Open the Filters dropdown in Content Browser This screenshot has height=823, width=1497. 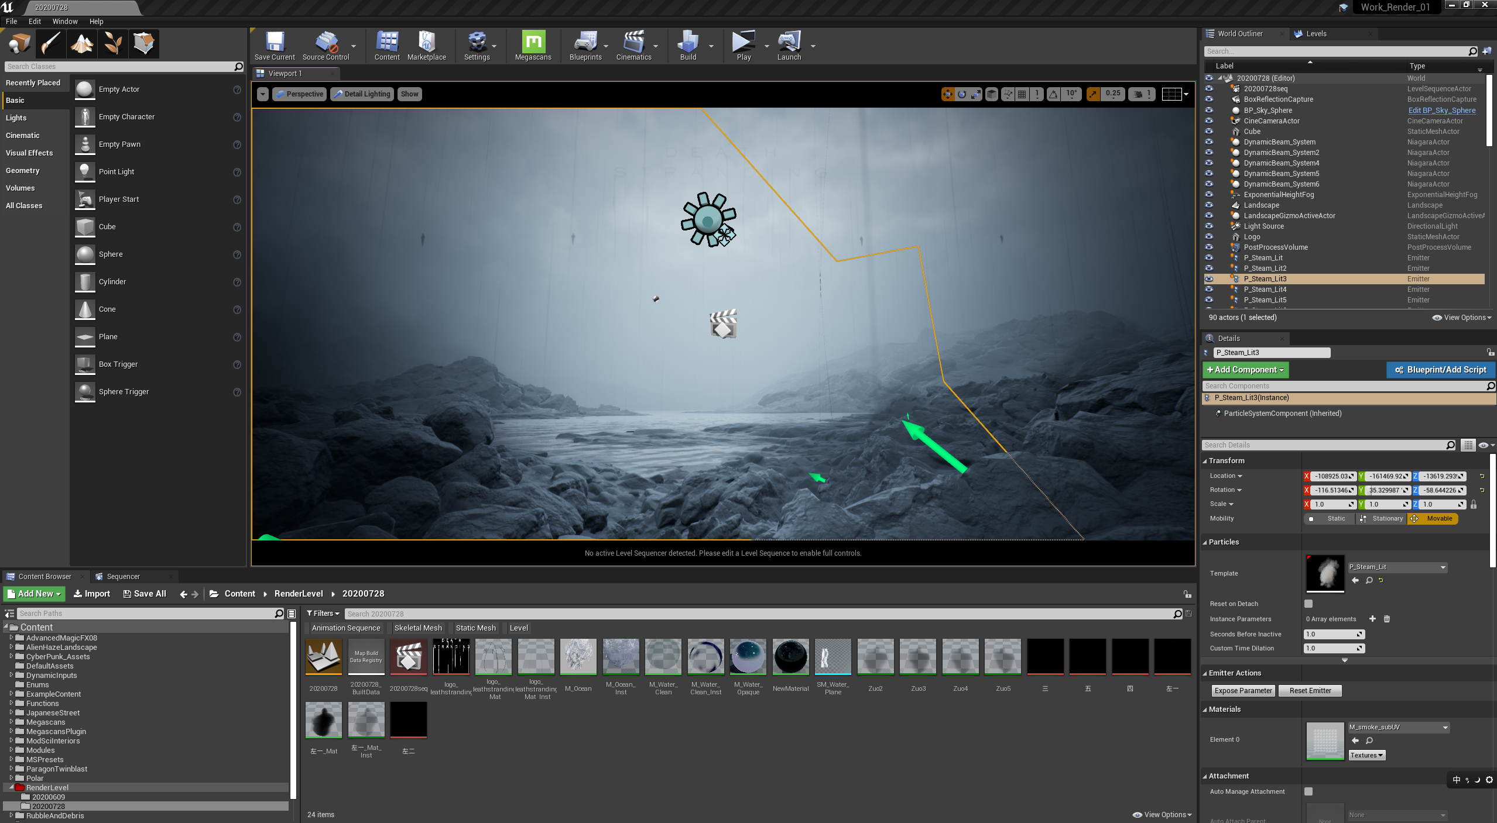point(323,613)
